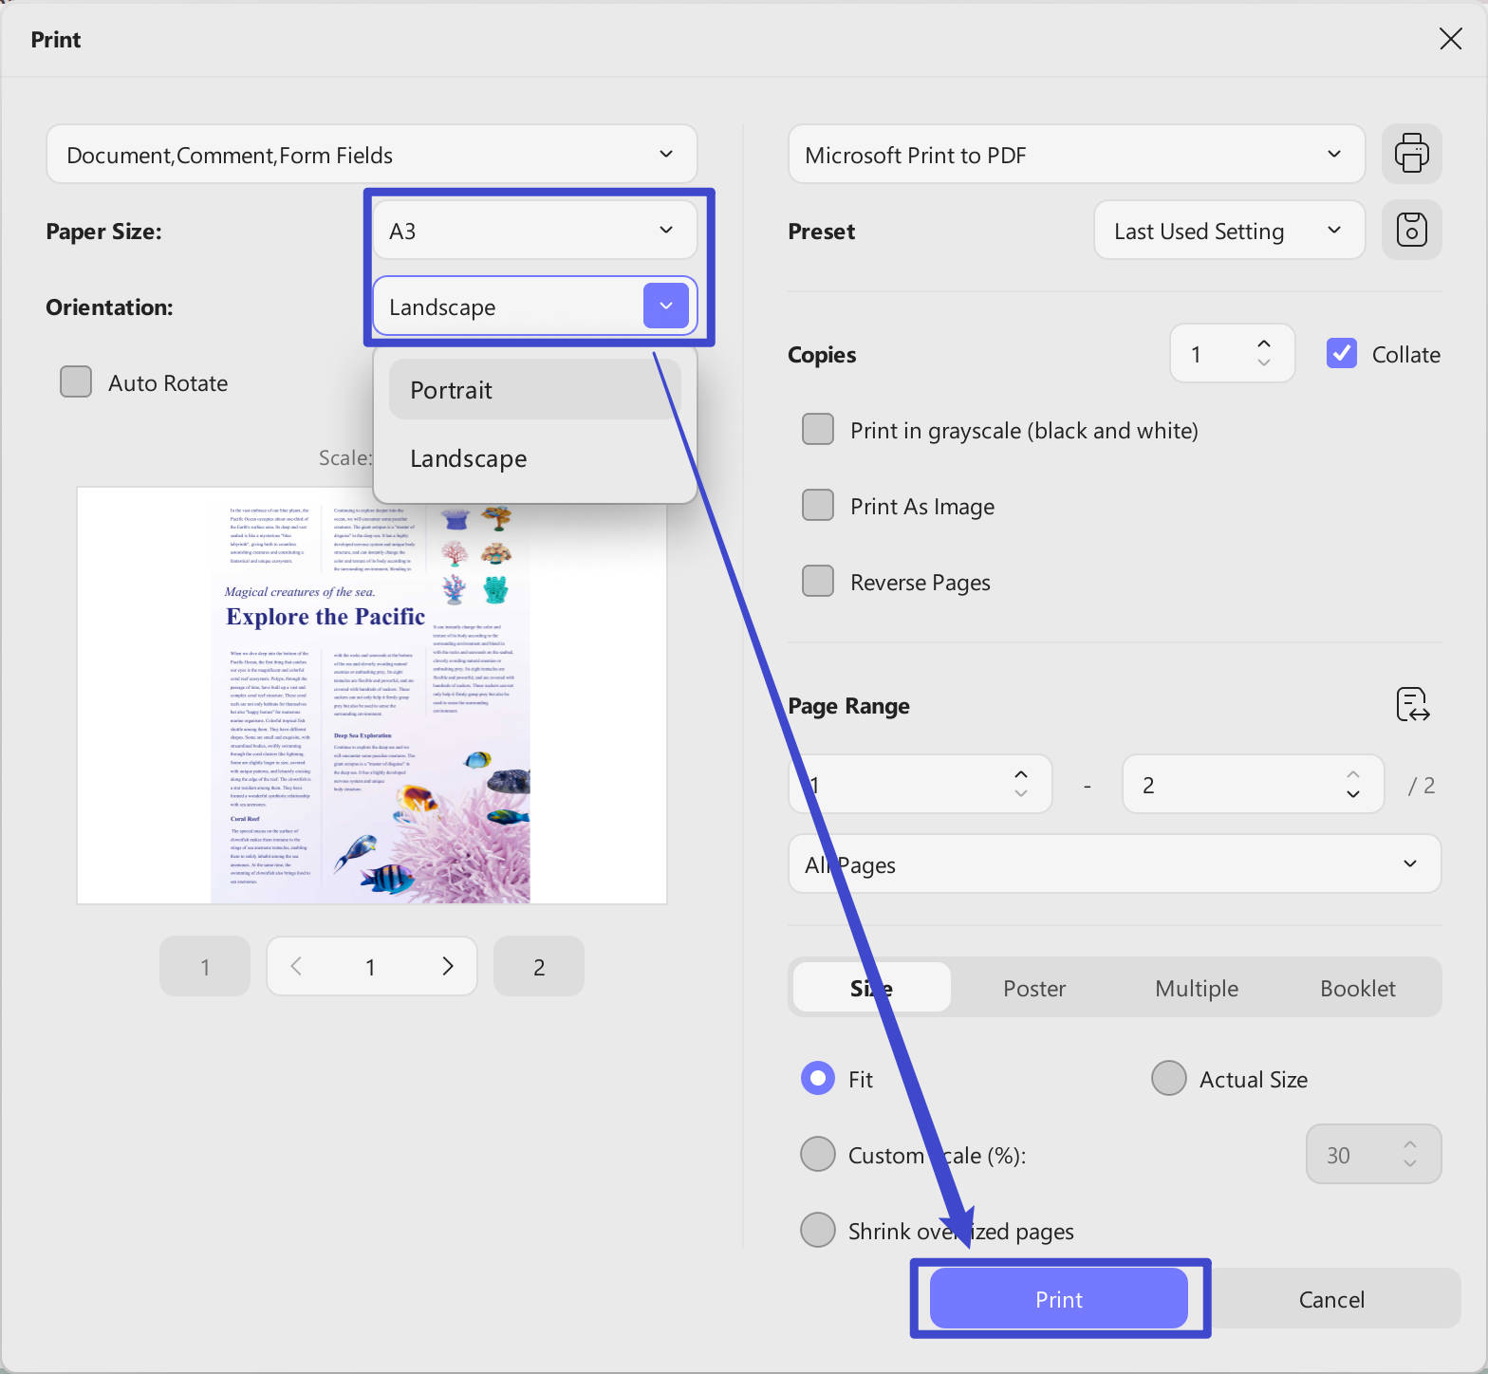
Task: Switch to the Booklet tab
Action: pos(1358,988)
